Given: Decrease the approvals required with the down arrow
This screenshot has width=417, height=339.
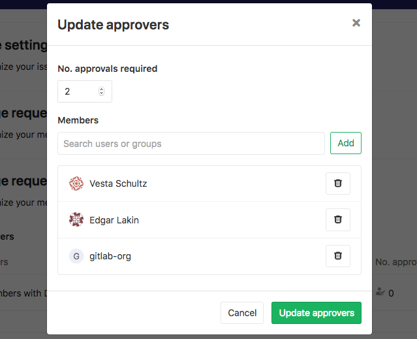Looking at the screenshot, I should pos(101,93).
